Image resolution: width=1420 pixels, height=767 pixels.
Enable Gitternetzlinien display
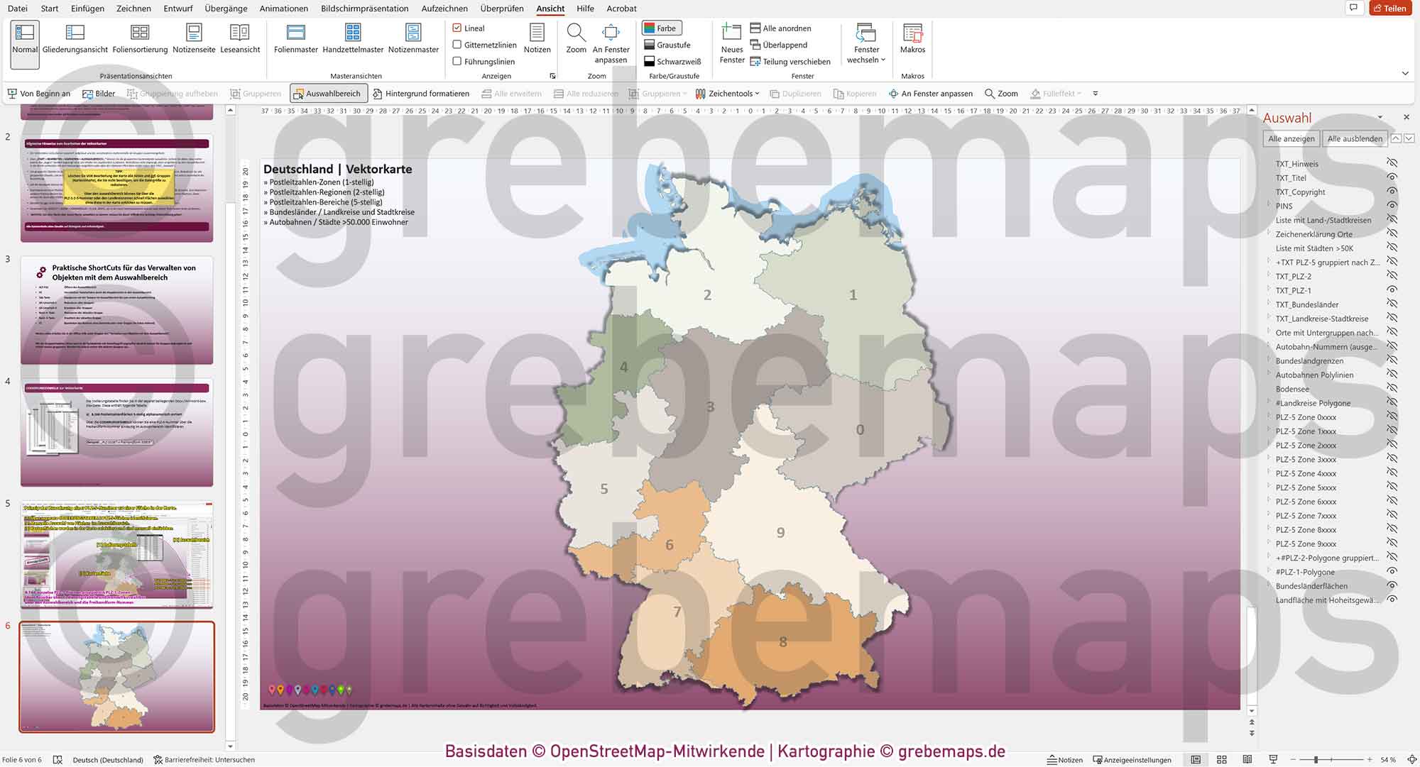point(457,44)
